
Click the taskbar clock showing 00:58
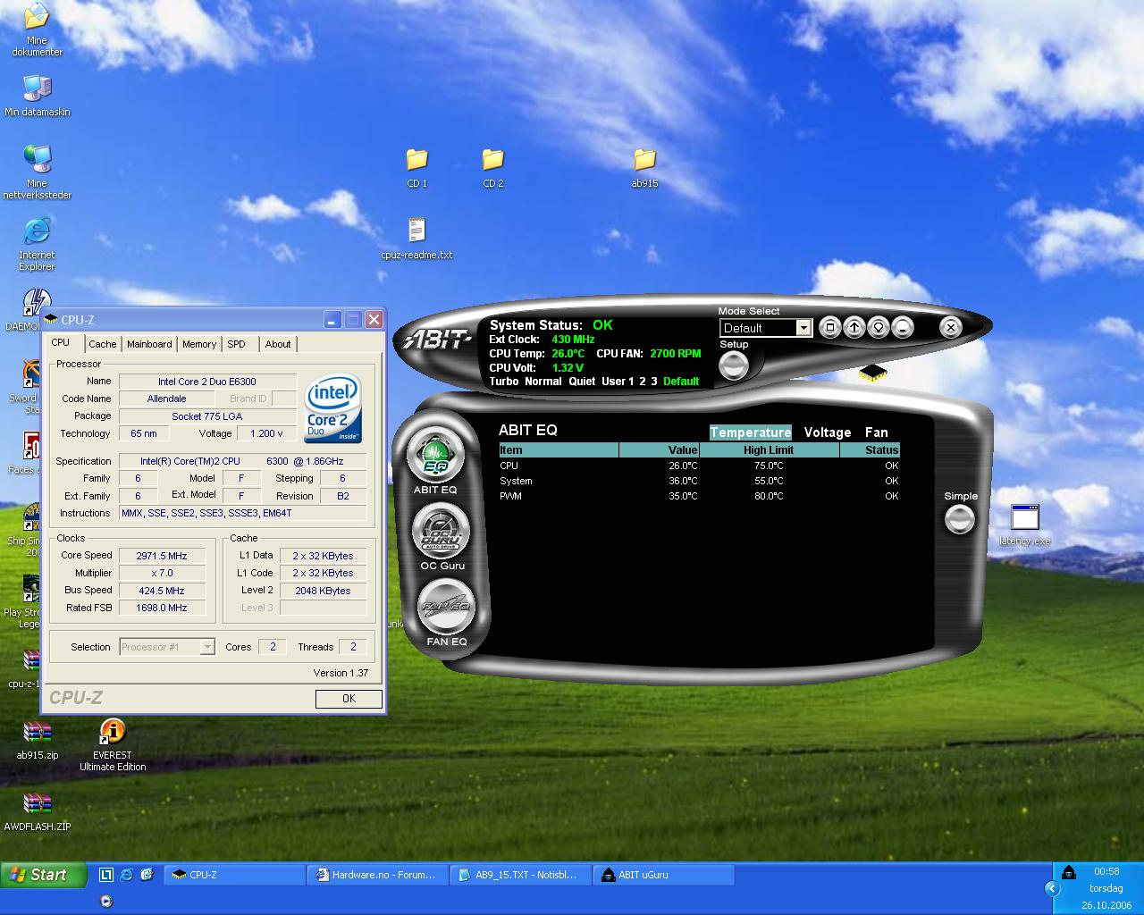1106,871
